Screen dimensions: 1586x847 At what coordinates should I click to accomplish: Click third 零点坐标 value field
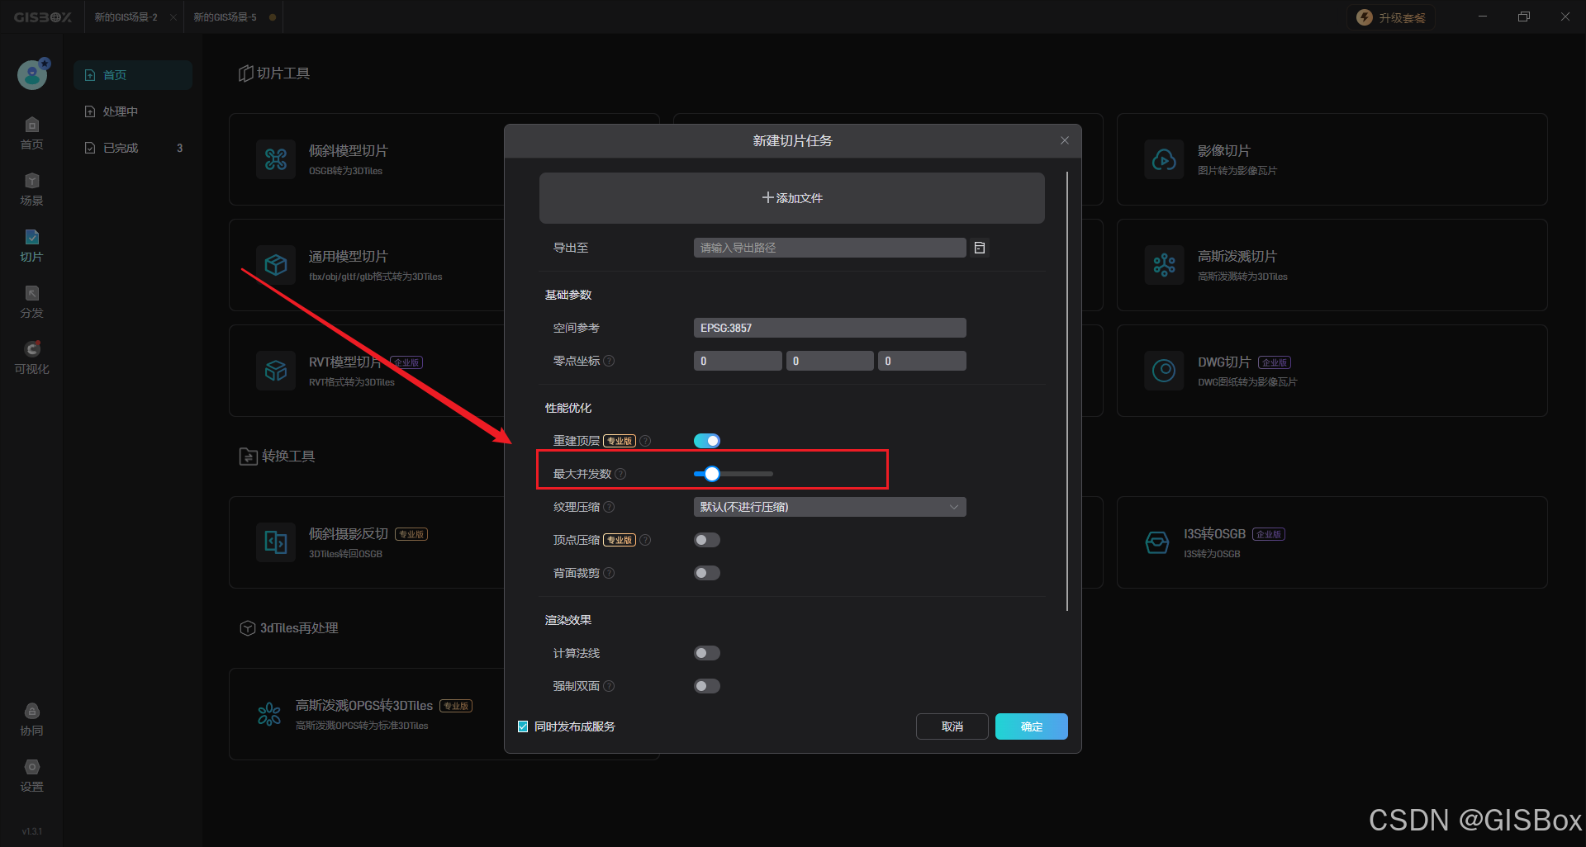coord(922,361)
